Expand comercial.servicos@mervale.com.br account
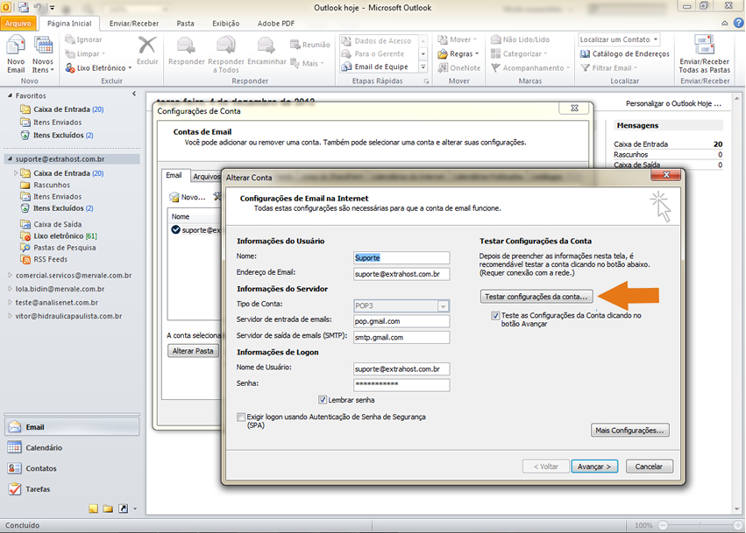 tap(10, 275)
